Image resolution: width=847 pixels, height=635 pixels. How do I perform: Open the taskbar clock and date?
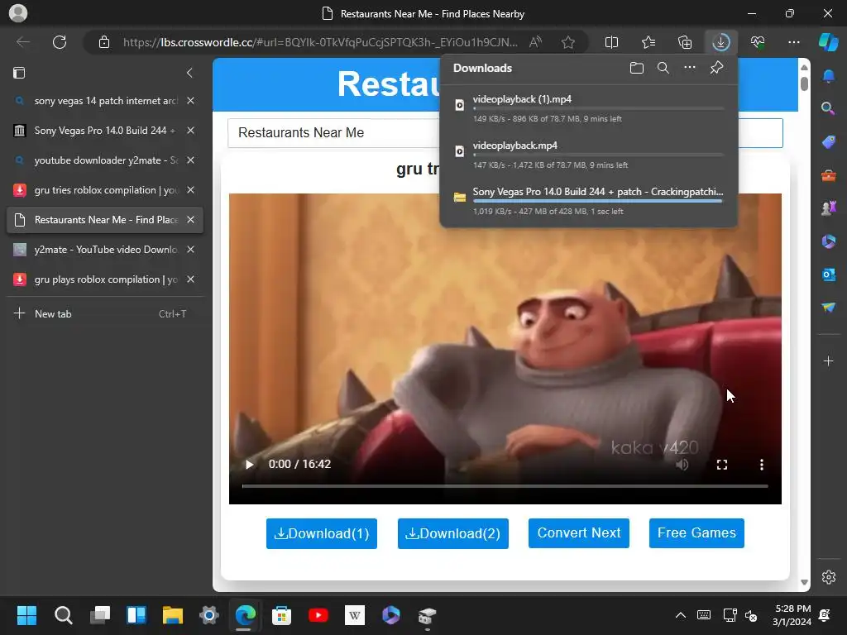pyautogui.click(x=793, y=615)
